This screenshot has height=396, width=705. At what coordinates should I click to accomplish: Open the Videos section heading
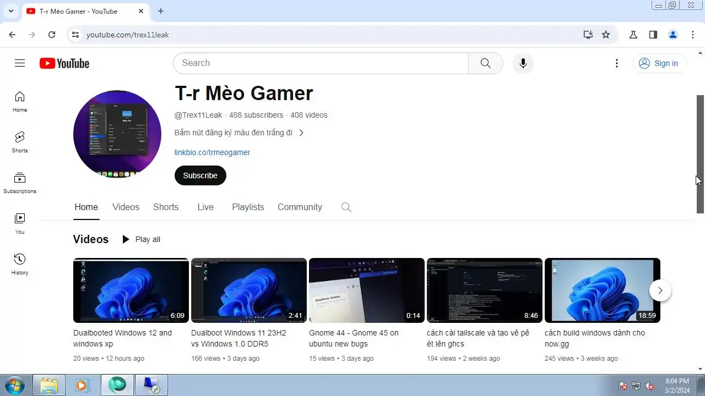pos(91,239)
